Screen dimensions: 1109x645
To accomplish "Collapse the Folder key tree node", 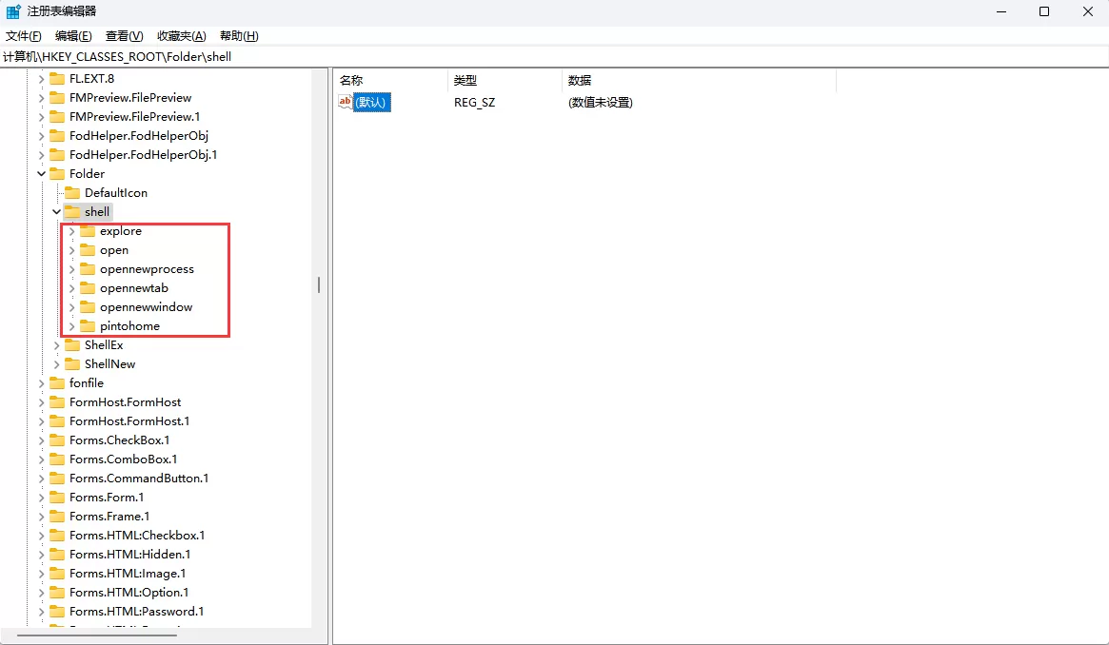I will [40, 173].
